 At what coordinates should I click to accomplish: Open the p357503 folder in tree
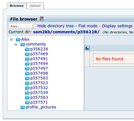pos(39,78)
